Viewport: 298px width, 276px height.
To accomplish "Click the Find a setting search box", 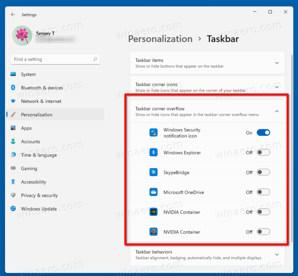I will point(55,59).
